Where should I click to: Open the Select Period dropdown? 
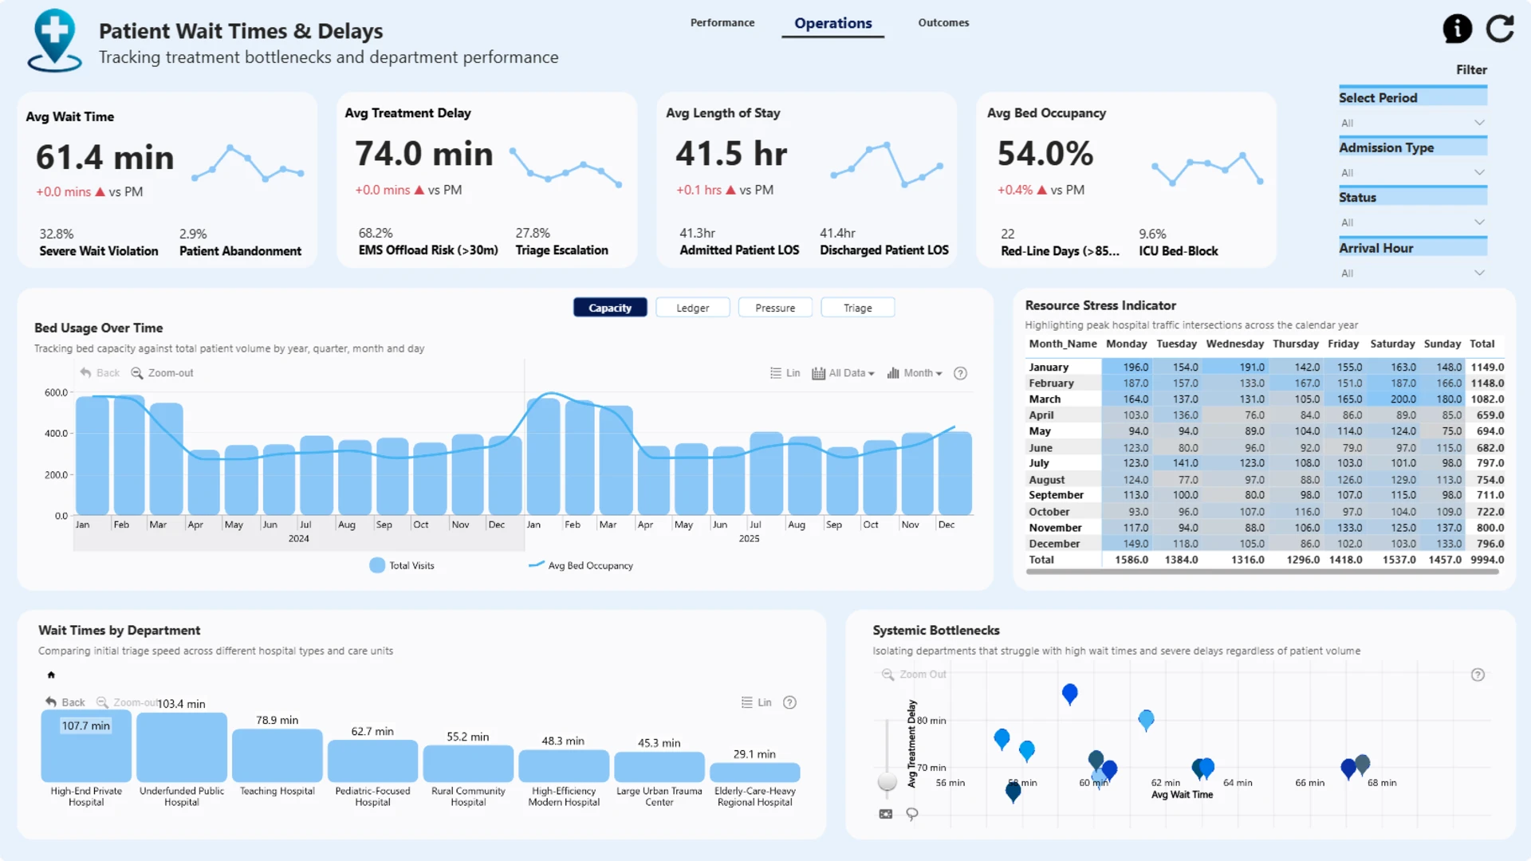pos(1413,123)
